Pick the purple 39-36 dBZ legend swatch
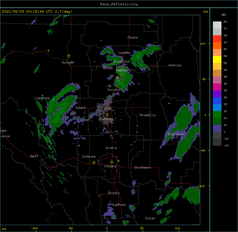The height and width of the screenshot is (232, 238). point(217,94)
